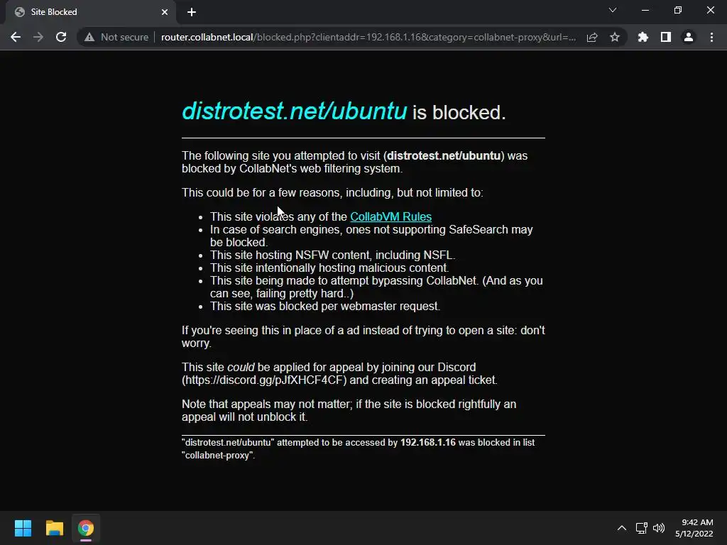Select the Site Blocked tab

click(x=90, y=12)
